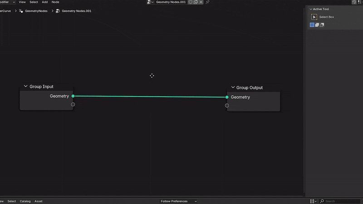Choose the Subtract selection mode icon
This screenshot has height=204, width=363.
[x=322, y=25]
